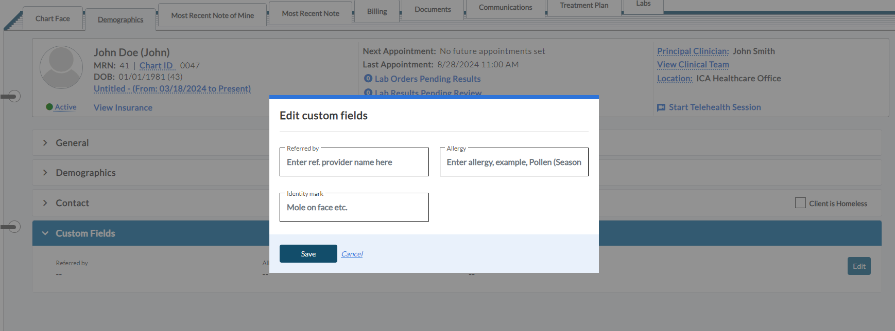Expand the Demographics section chevron
The height and width of the screenshot is (331, 895).
pyautogui.click(x=45, y=173)
